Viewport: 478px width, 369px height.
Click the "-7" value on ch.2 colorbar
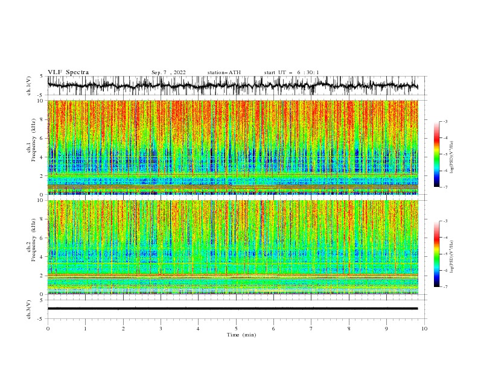(x=445, y=286)
